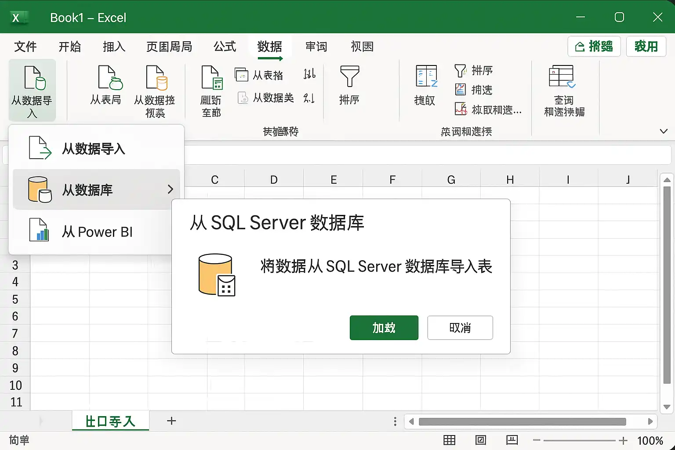Click the 取消 button in dialog

click(460, 327)
